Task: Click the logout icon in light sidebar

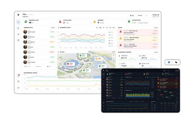Action: pos(18,88)
